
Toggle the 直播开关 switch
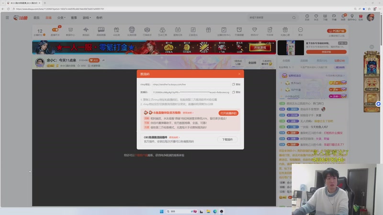55,30
